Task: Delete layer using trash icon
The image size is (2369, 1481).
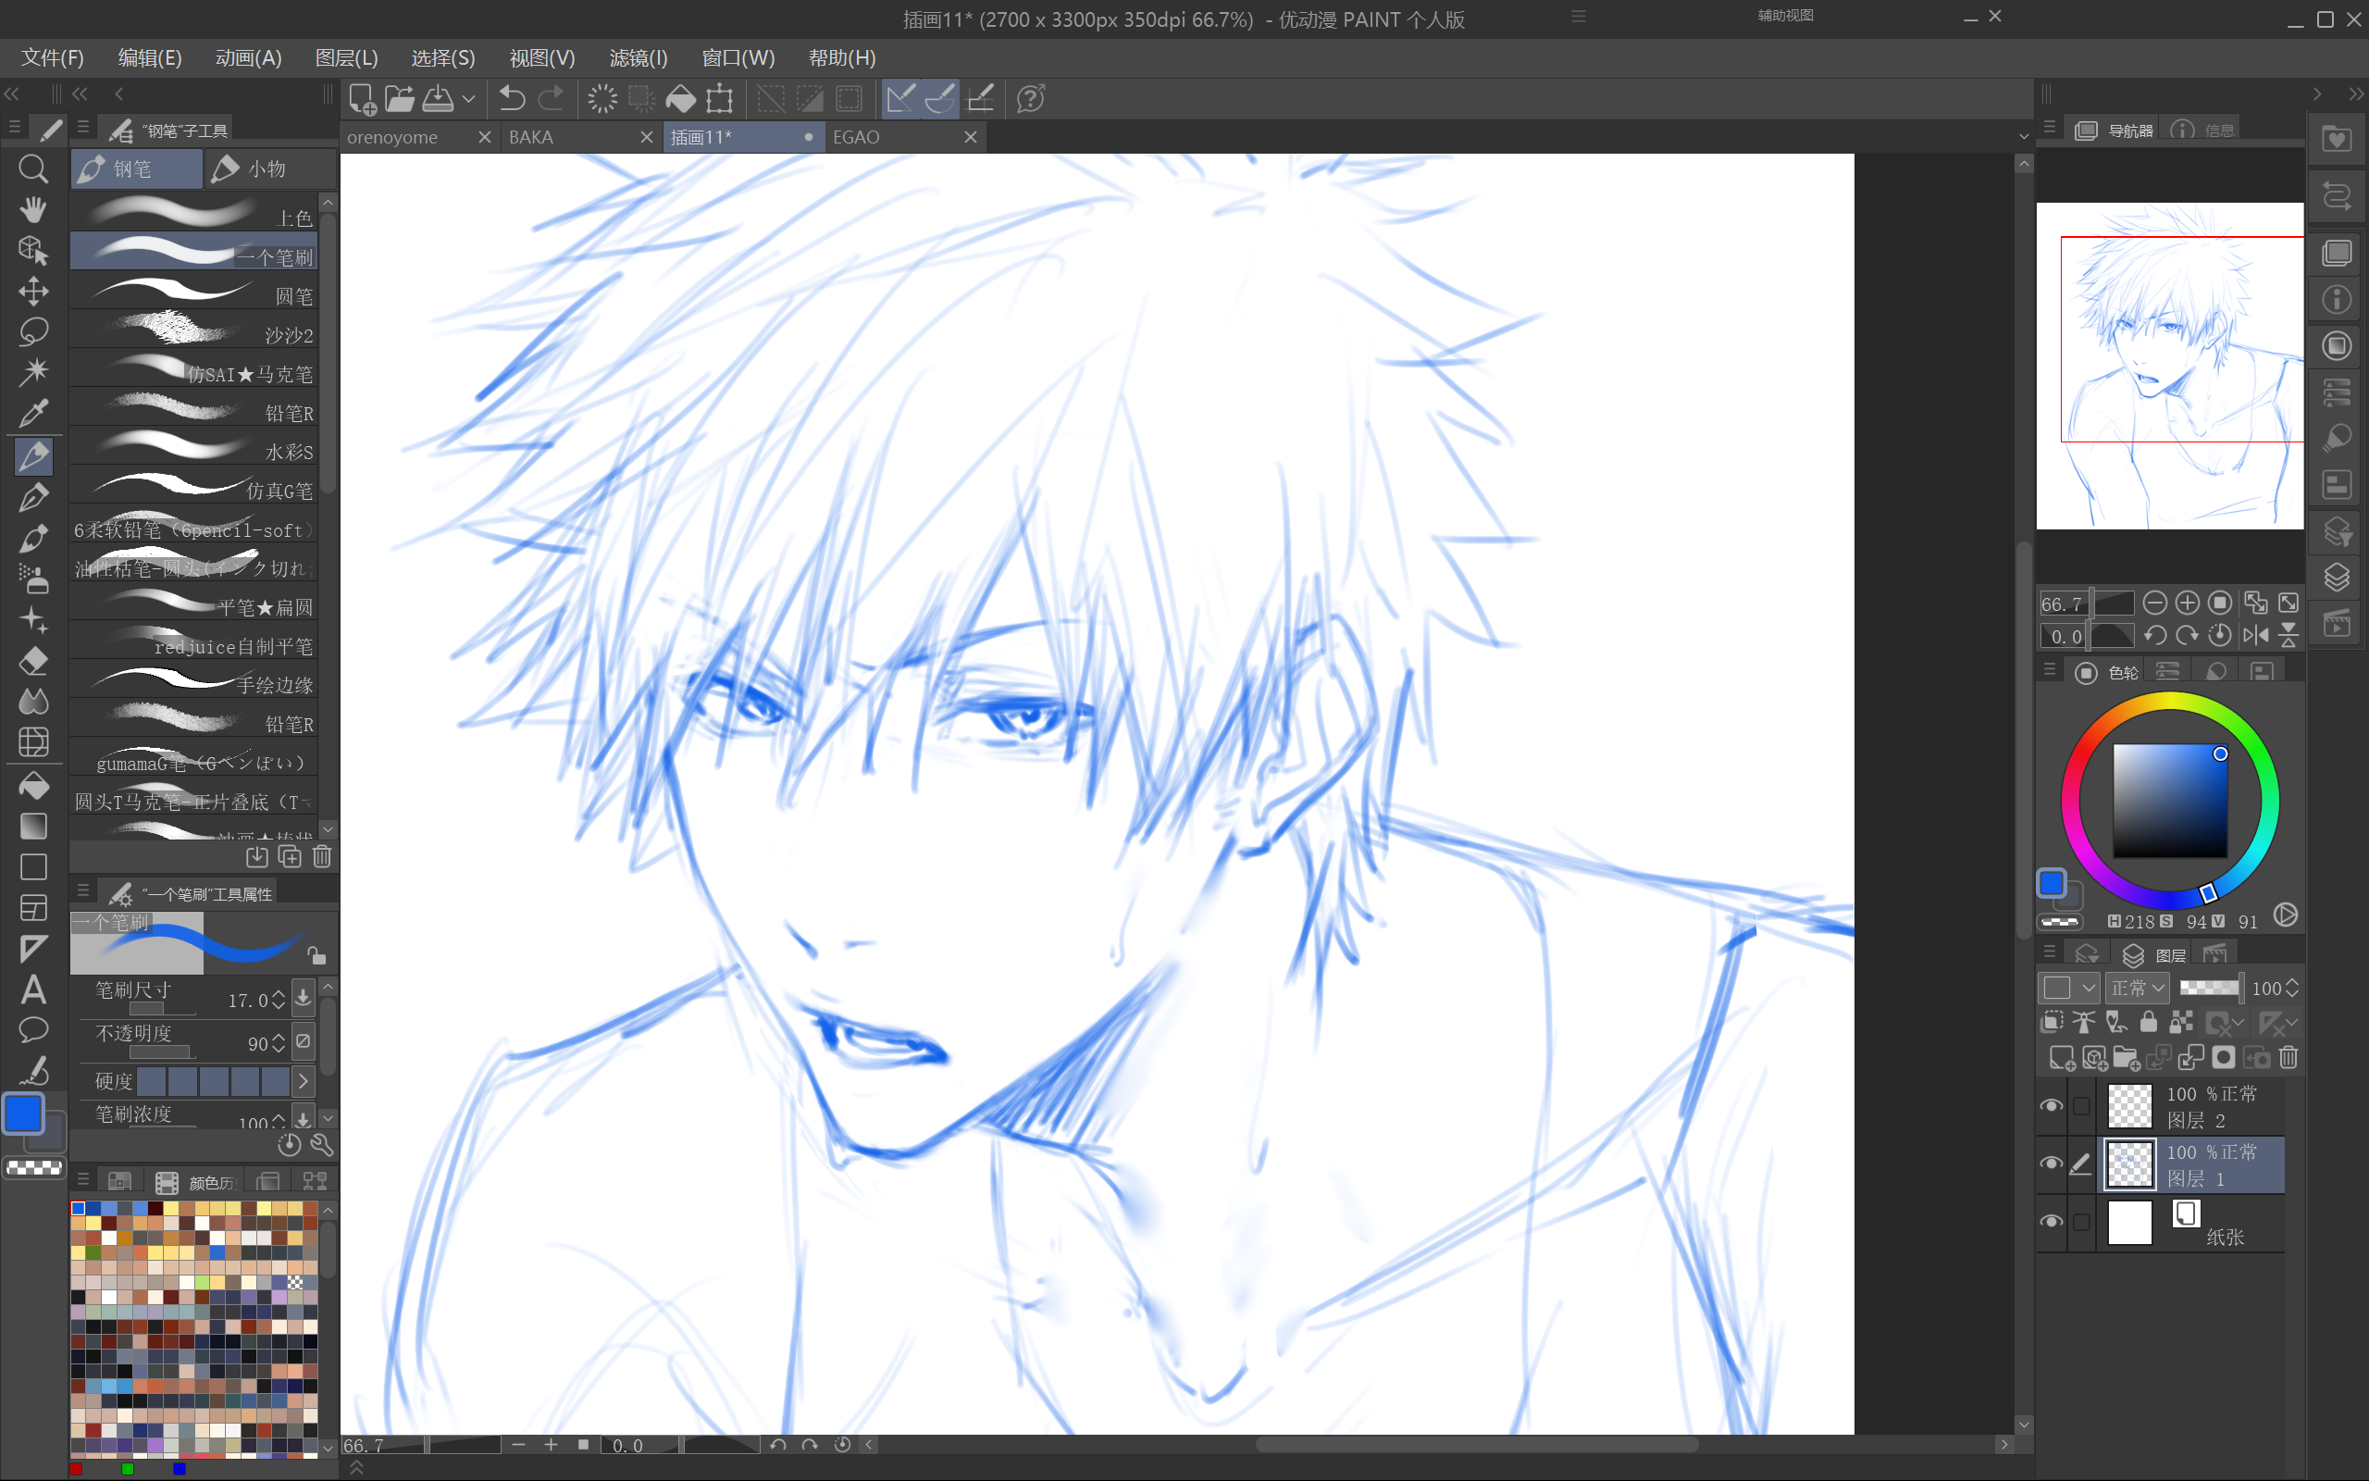Action: pos(2288,1058)
